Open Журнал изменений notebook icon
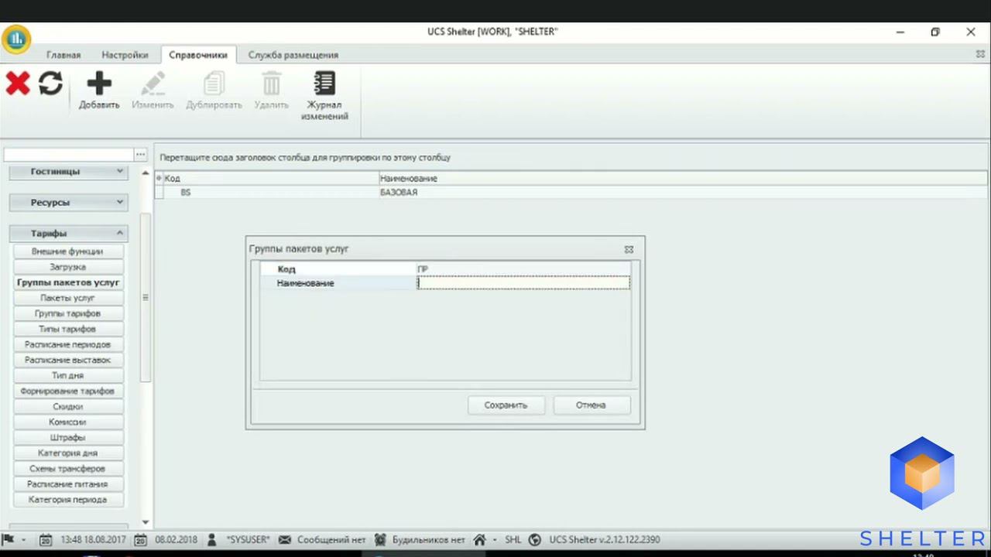 [324, 84]
